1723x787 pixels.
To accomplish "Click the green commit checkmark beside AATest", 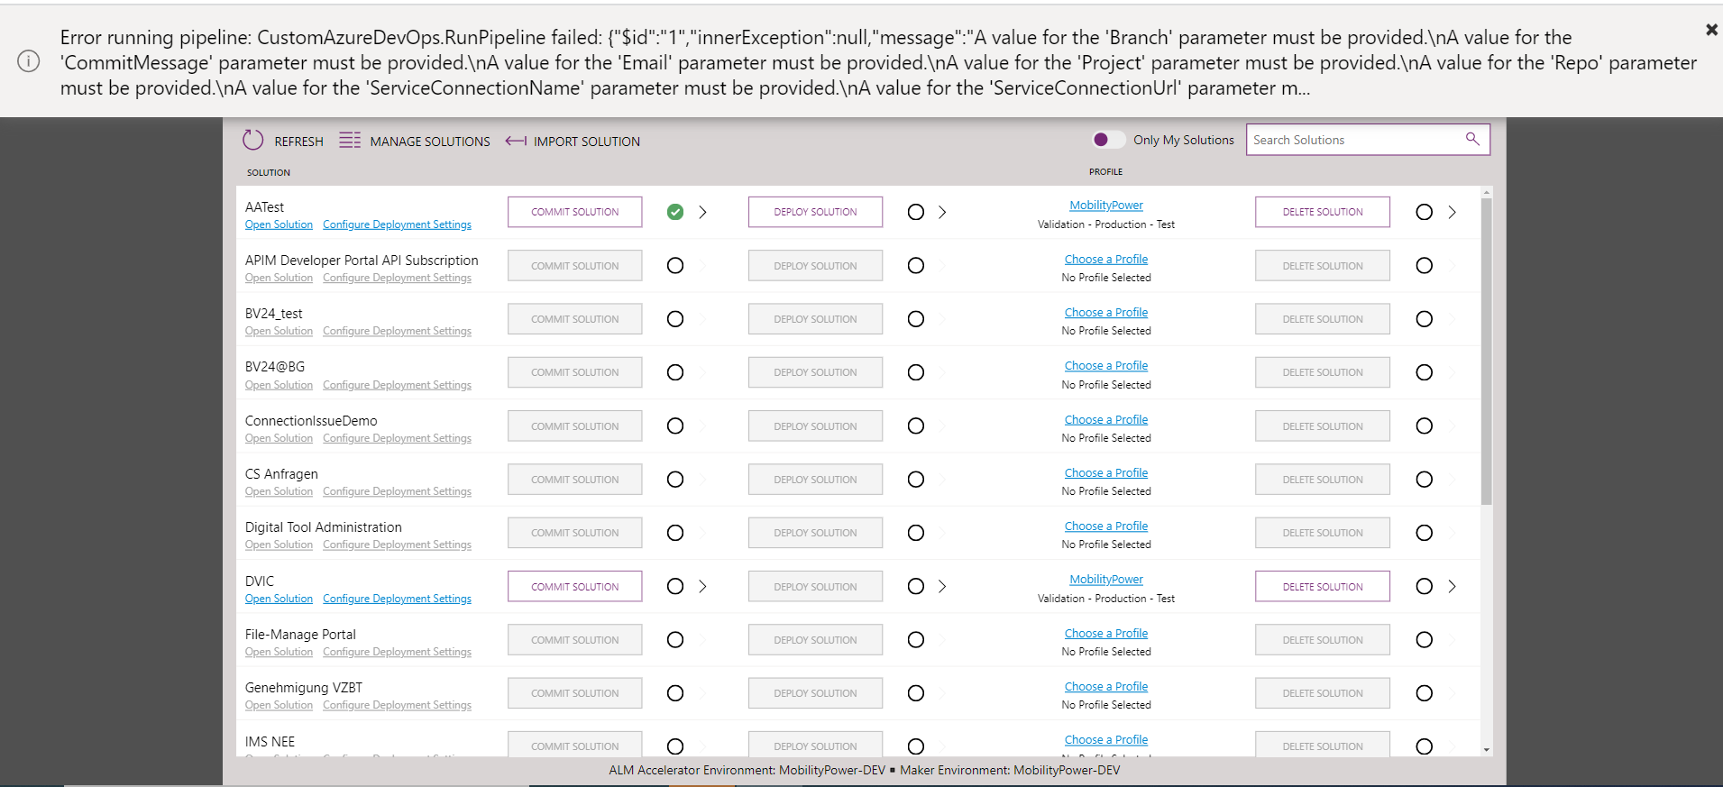I will tap(674, 212).
